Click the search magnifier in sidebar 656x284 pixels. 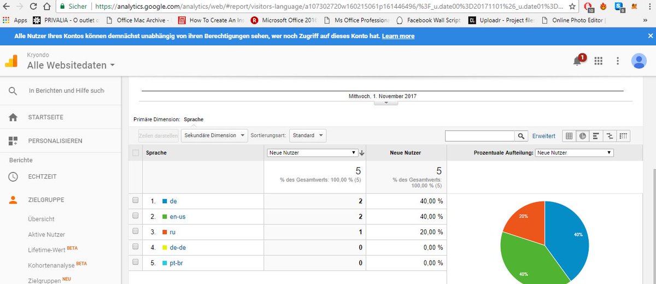pos(13,91)
